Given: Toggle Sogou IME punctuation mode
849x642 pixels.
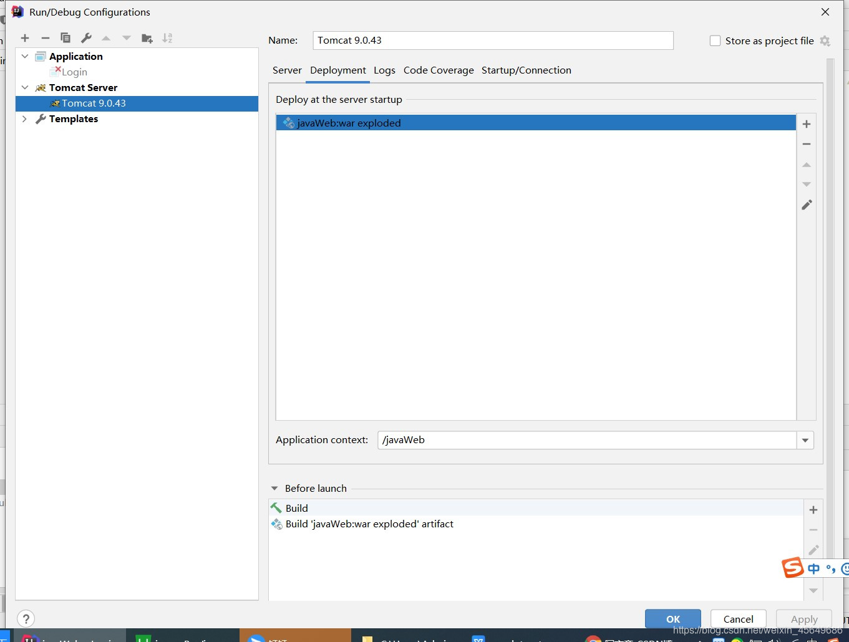Looking at the screenshot, I should (830, 568).
